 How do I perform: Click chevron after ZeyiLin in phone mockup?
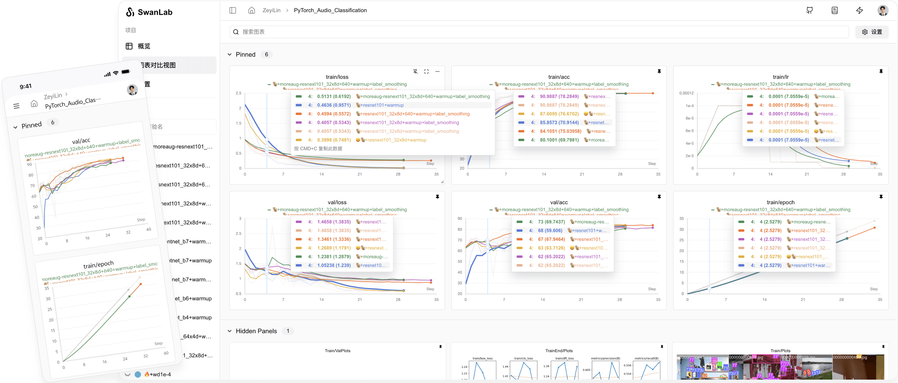tap(66, 94)
